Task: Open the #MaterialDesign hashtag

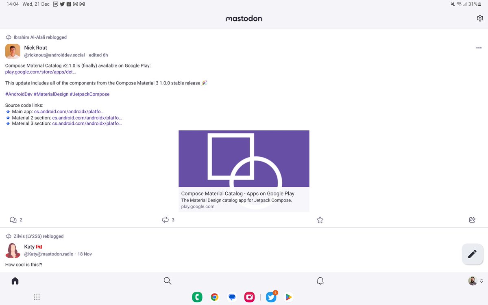Action: coord(51,94)
